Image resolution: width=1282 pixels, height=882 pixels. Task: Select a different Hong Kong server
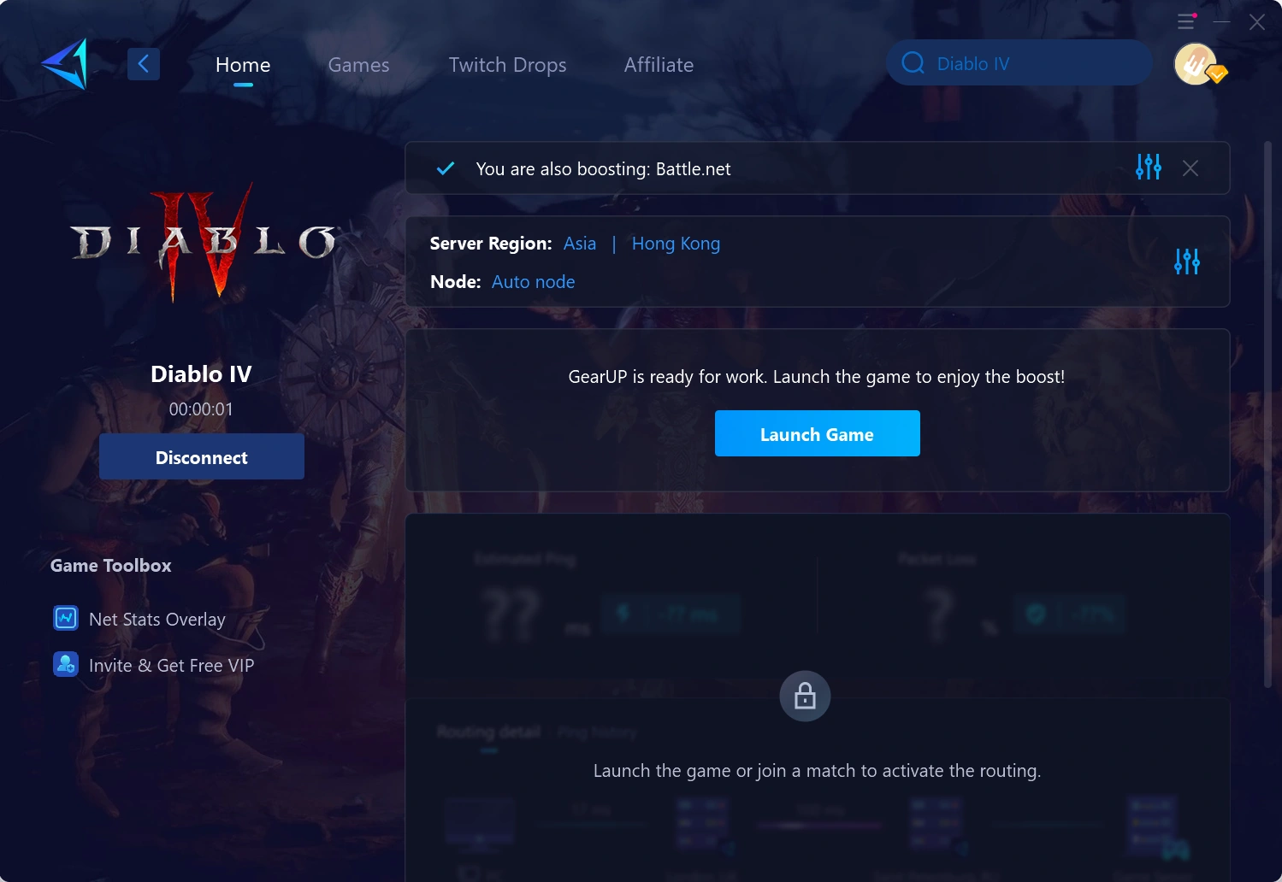[676, 244]
